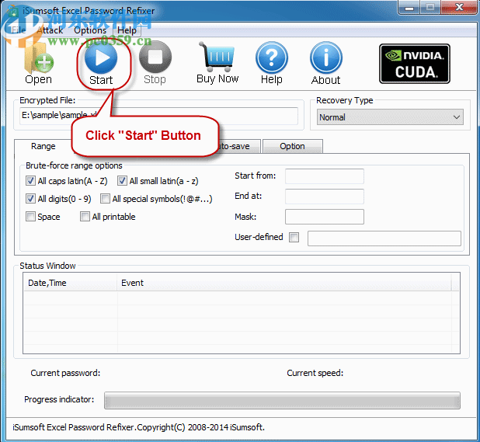Close the Excel Password Refixer window
The height and width of the screenshot is (442, 480).
459,7
